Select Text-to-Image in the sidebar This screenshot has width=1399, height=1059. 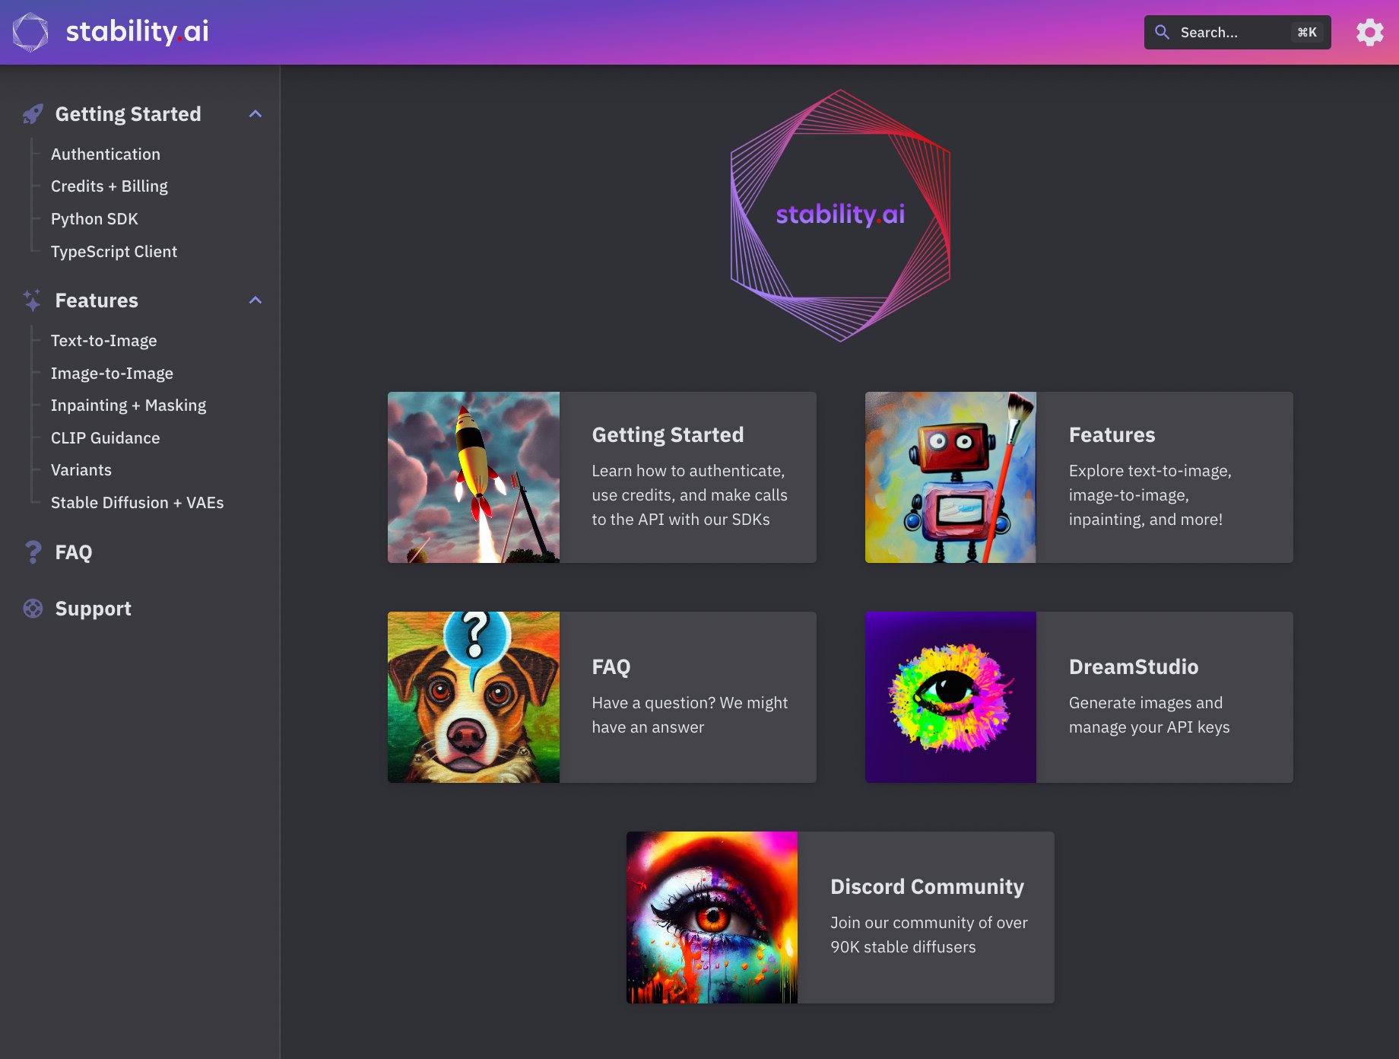[103, 340]
